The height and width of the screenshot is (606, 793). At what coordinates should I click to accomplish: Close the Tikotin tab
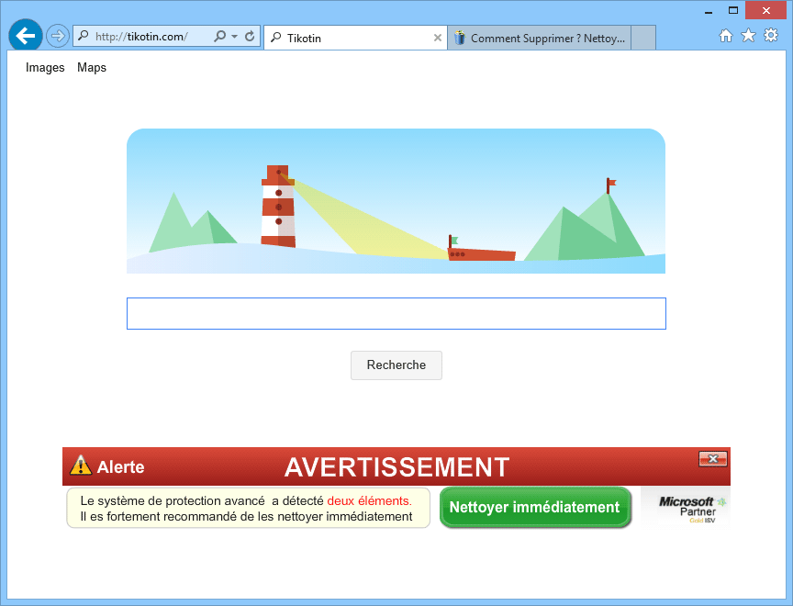tap(438, 38)
